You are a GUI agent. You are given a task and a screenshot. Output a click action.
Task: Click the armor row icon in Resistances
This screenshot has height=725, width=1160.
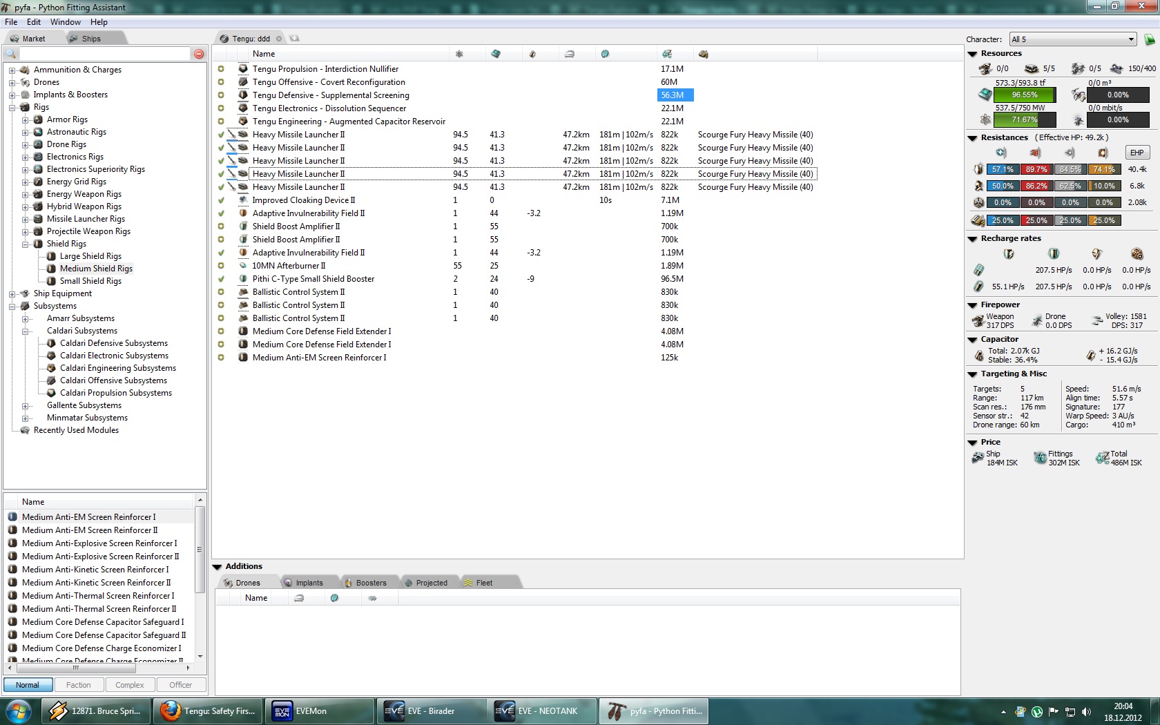pos(978,186)
